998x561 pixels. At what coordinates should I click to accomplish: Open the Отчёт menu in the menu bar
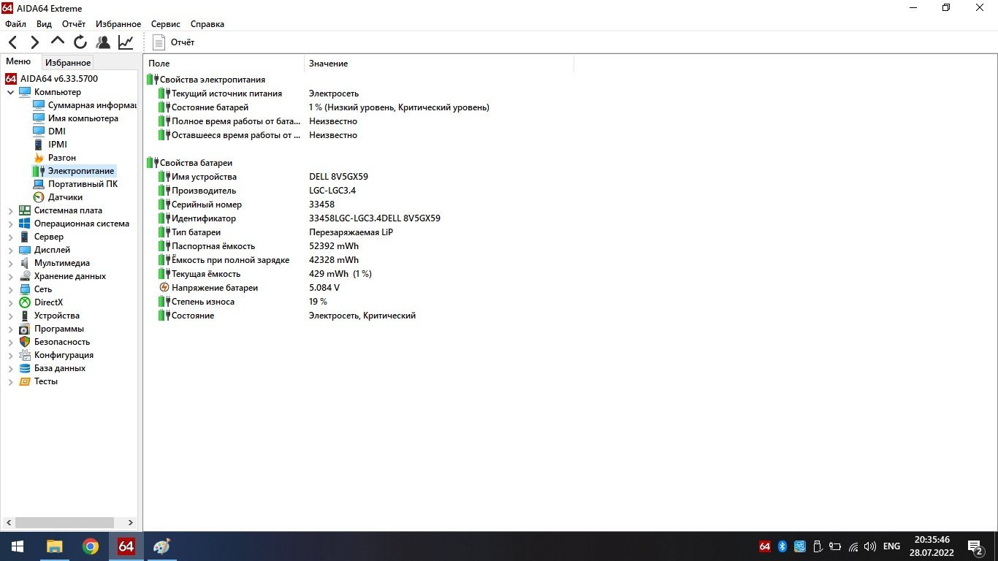tap(74, 24)
